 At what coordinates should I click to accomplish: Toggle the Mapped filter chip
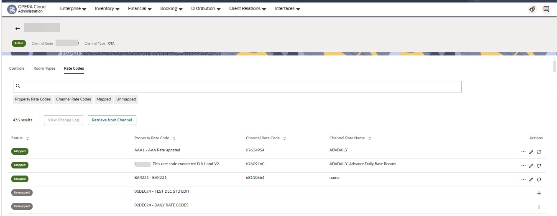(x=104, y=99)
